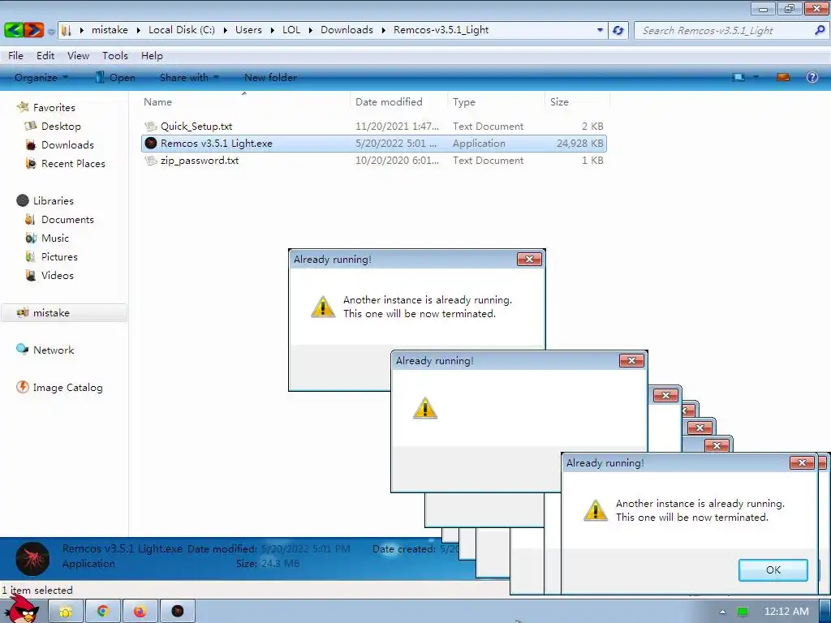Click the green tray monitor icon
The height and width of the screenshot is (623, 831).
pos(743,612)
